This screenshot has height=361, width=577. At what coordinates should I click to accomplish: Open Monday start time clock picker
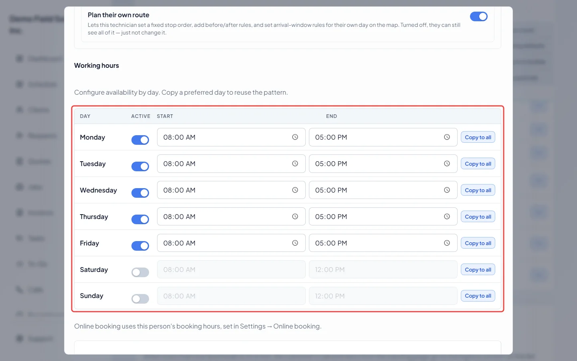point(295,137)
